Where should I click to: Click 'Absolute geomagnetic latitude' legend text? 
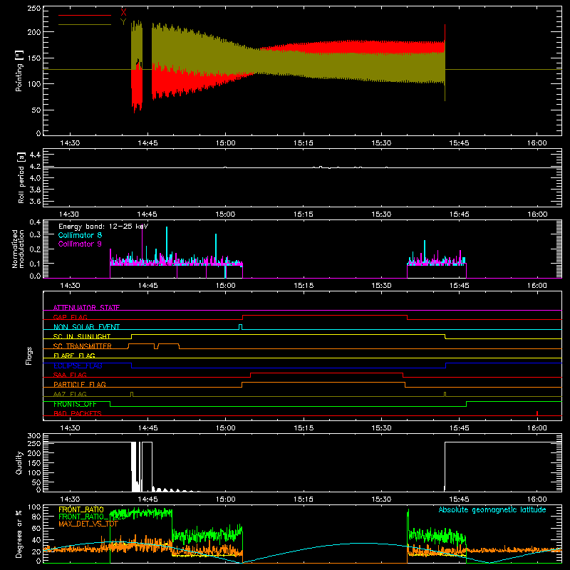[492, 509]
